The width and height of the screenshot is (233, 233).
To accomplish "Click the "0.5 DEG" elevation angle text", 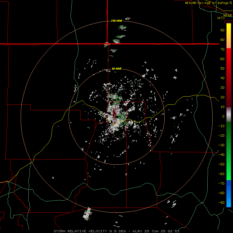I will [x=118, y=231].
